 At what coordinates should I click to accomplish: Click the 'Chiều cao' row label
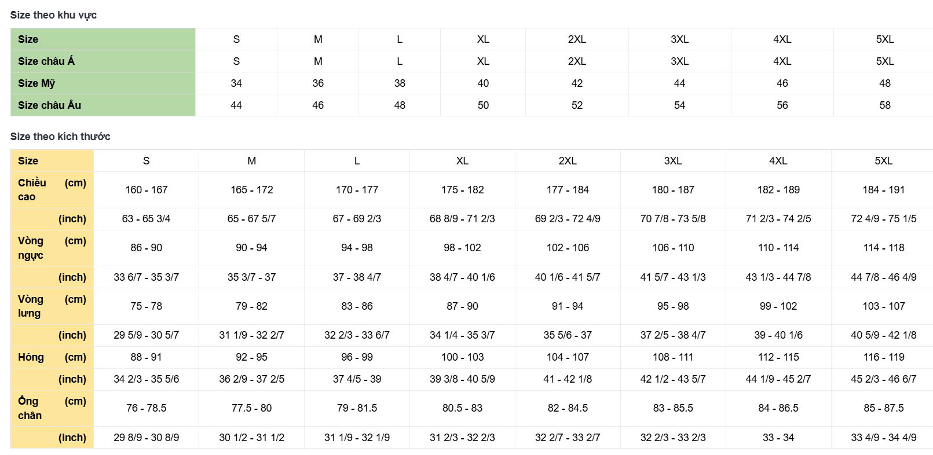point(32,190)
